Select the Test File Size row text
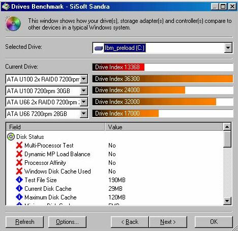Viewport: 238px width, 231px height. click(x=41, y=180)
